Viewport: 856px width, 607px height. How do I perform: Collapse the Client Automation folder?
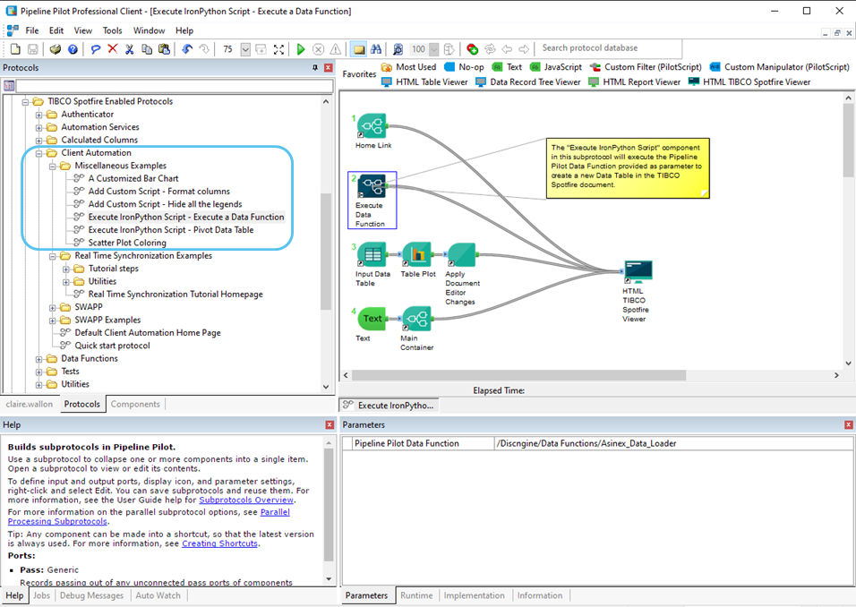(x=39, y=153)
